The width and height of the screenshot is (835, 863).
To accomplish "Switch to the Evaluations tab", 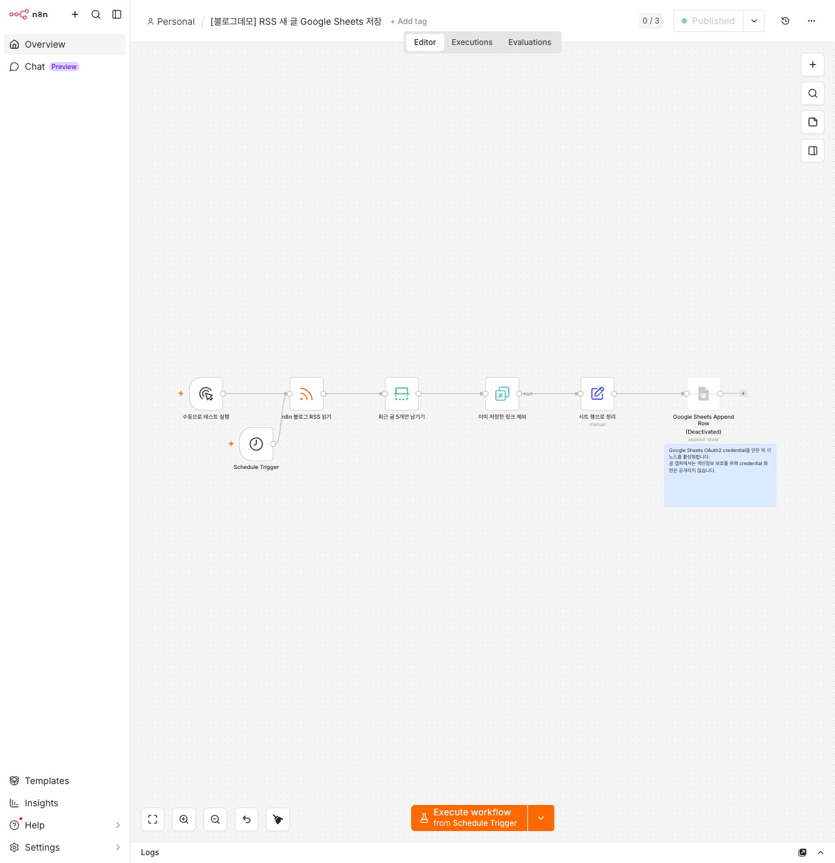I will [530, 42].
